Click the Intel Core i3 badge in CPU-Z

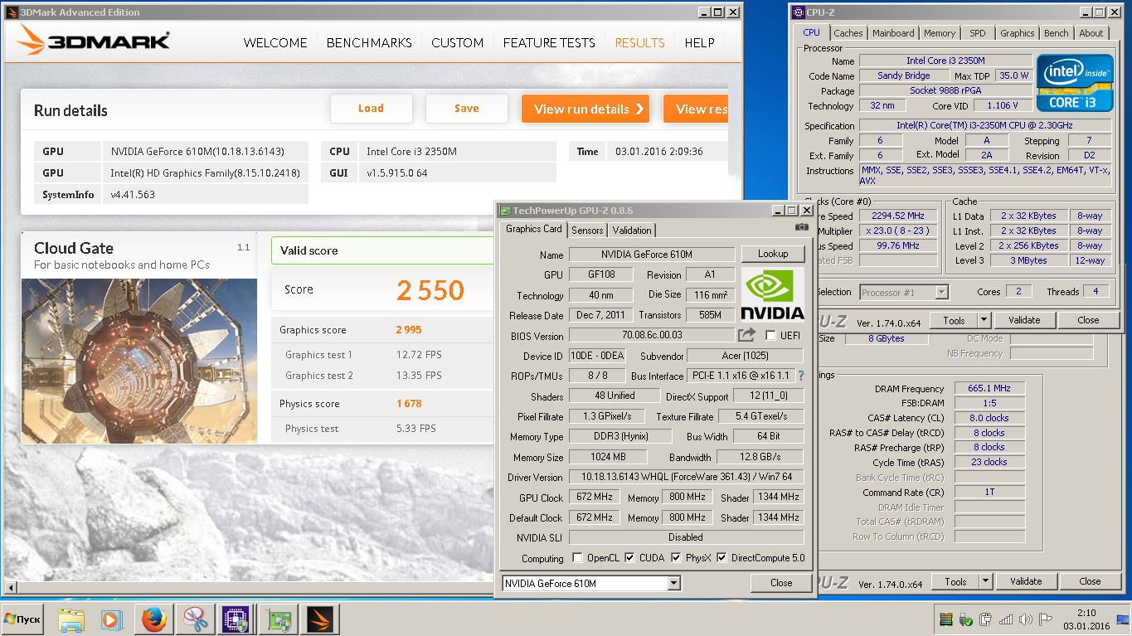[1075, 82]
